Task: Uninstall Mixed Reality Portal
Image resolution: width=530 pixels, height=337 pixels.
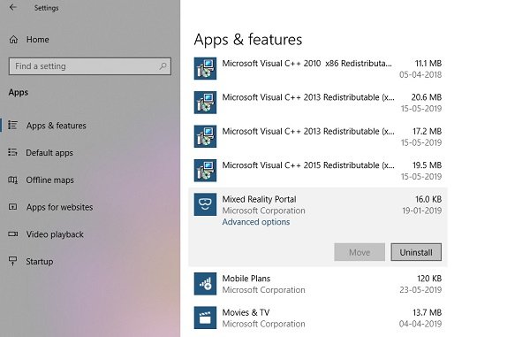Action: tap(416, 252)
